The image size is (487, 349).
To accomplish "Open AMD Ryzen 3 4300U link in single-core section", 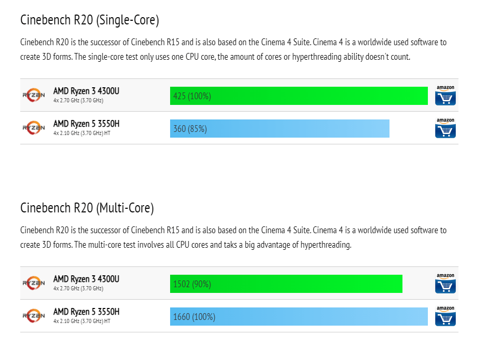I will pyautogui.click(x=86, y=91).
